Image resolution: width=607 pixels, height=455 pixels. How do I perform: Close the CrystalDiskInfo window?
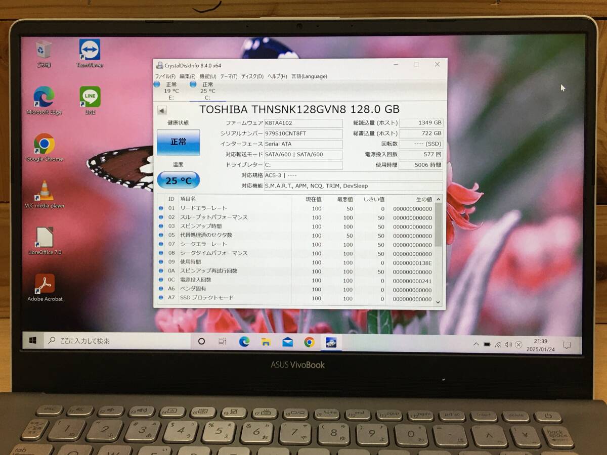click(438, 65)
